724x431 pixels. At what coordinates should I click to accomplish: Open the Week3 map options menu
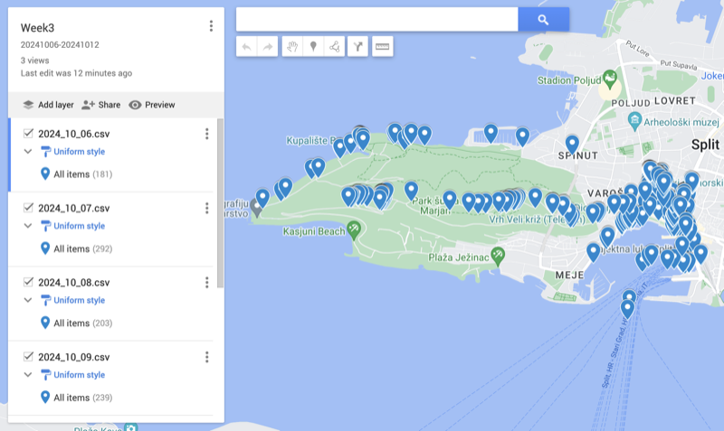coord(211,26)
